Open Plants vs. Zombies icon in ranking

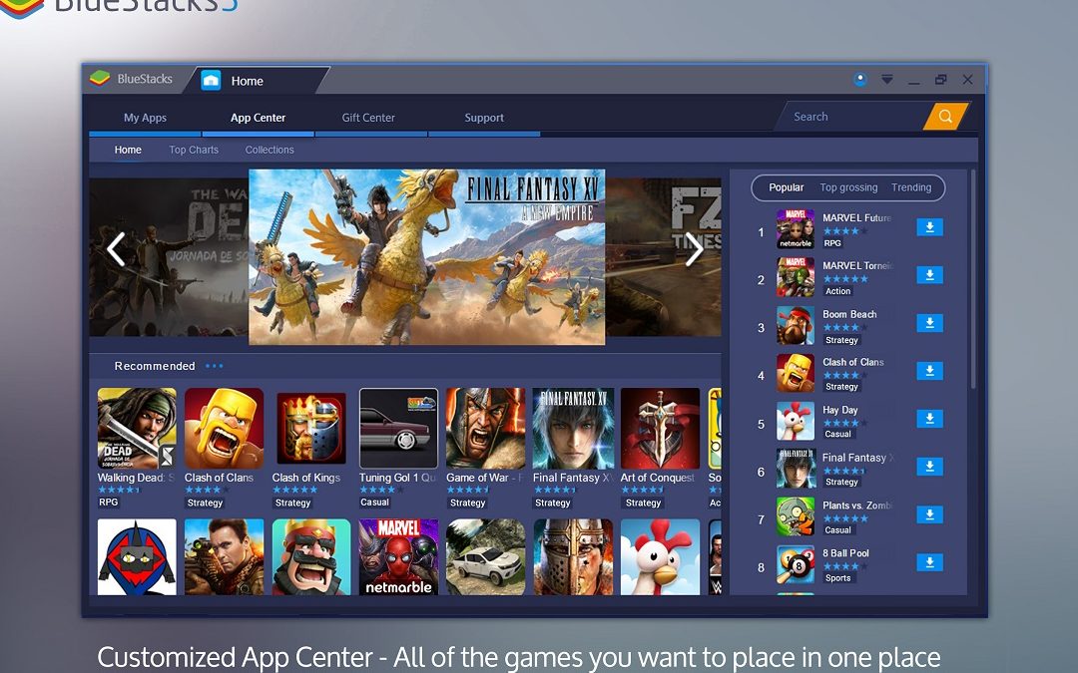(796, 516)
